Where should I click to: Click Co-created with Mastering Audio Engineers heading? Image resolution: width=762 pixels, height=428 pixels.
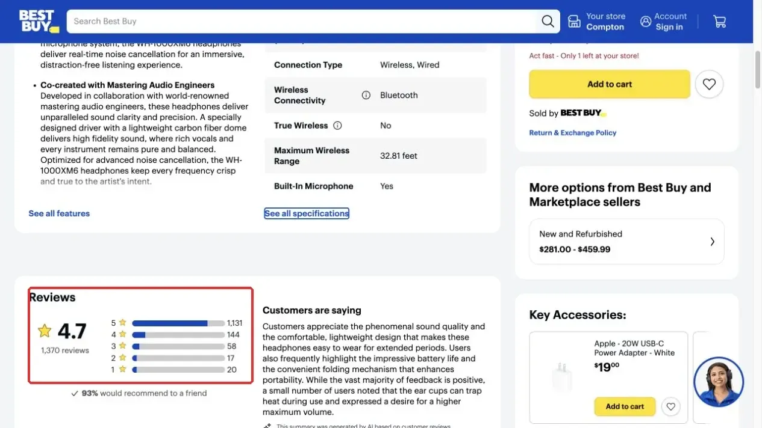click(x=128, y=85)
